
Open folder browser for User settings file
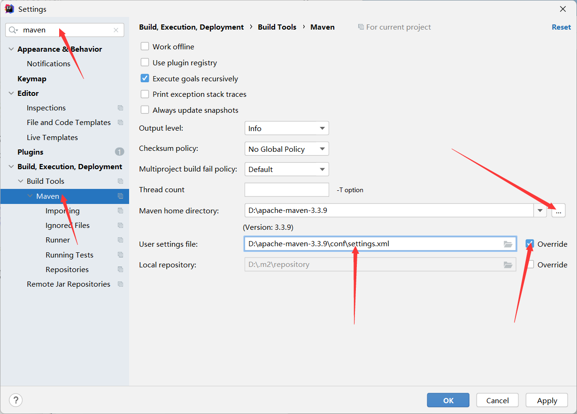508,244
